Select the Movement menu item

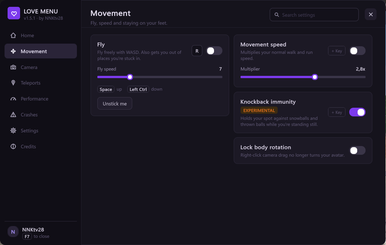pos(41,51)
